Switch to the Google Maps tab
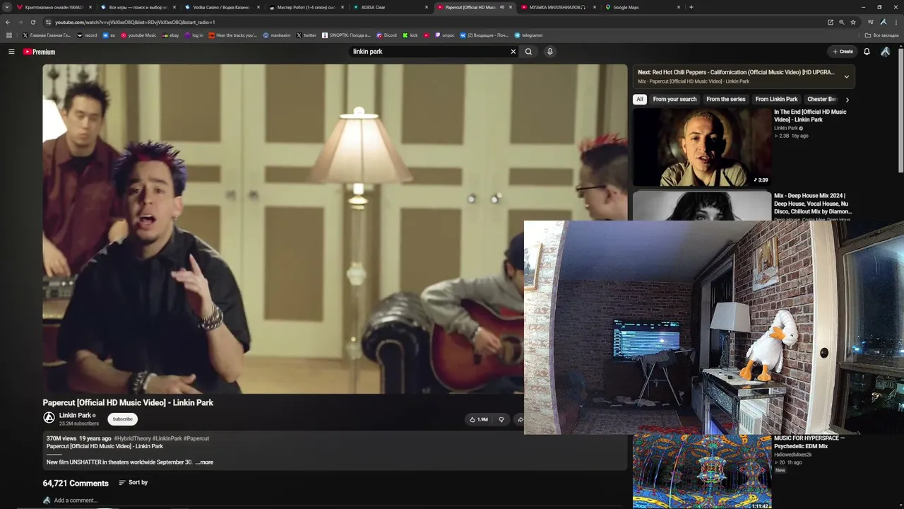This screenshot has width=904, height=509. tap(643, 7)
